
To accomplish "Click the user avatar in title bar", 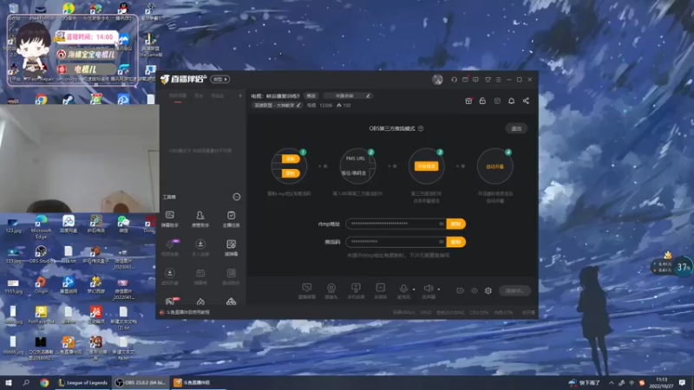I will pyautogui.click(x=437, y=80).
